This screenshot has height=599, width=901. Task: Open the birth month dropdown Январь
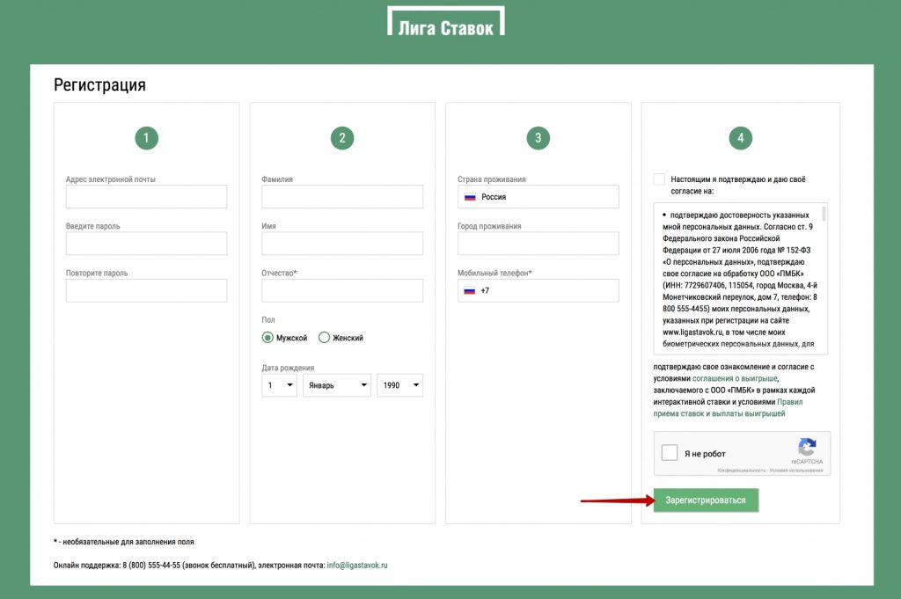tap(336, 385)
